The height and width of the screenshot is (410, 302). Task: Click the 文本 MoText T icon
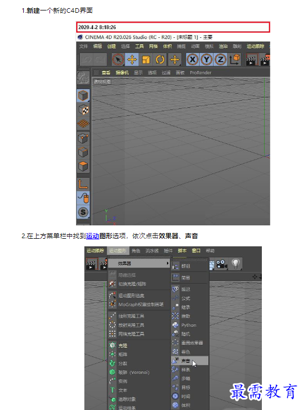coord(112,390)
